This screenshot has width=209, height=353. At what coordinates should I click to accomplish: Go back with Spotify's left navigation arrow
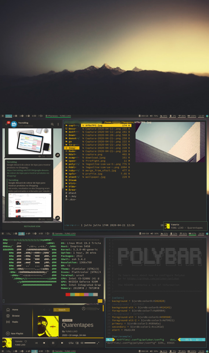click(44, 310)
